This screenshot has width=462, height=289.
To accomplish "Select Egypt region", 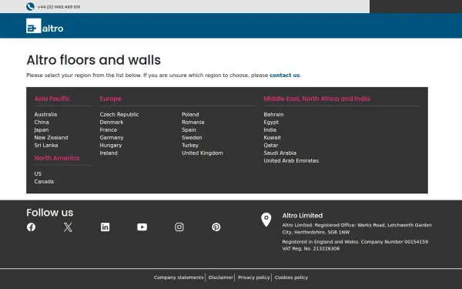I will tap(271, 122).
